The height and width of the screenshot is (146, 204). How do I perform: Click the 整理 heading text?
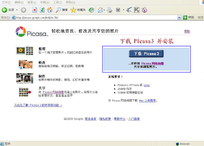coord(42,49)
